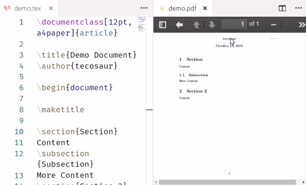Screen dimensions: 306x185
Task: Click the horizontal scrollbar right arrow
Action: pos(303,182)
